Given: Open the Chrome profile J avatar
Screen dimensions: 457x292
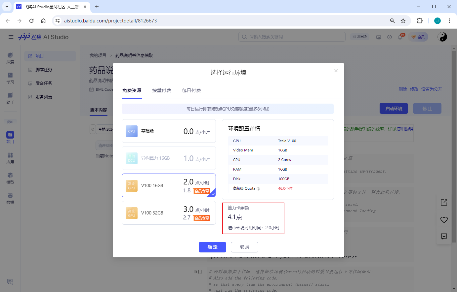Looking at the screenshot, I should [x=437, y=20].
